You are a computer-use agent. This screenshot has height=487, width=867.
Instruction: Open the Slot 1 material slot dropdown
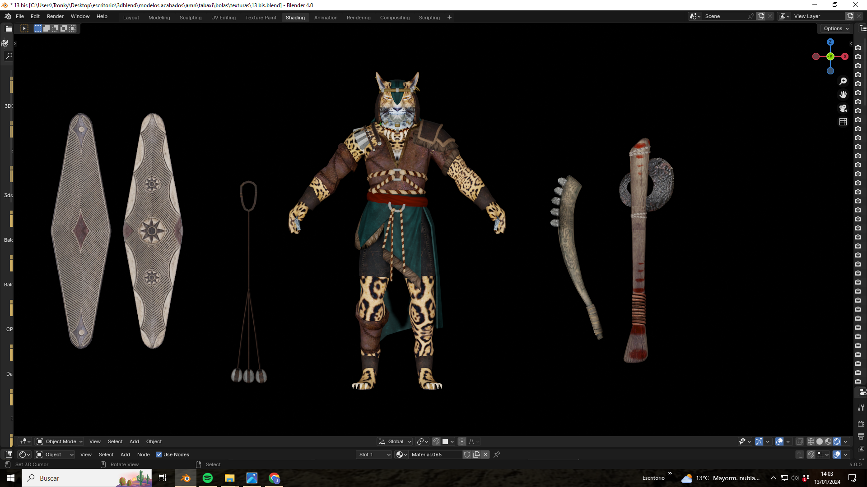[374, 455]
